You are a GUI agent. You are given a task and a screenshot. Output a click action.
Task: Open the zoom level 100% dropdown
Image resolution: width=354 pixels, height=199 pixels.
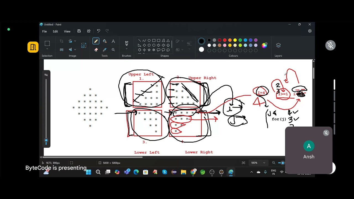pyautogui.click(x=264, y=163)
